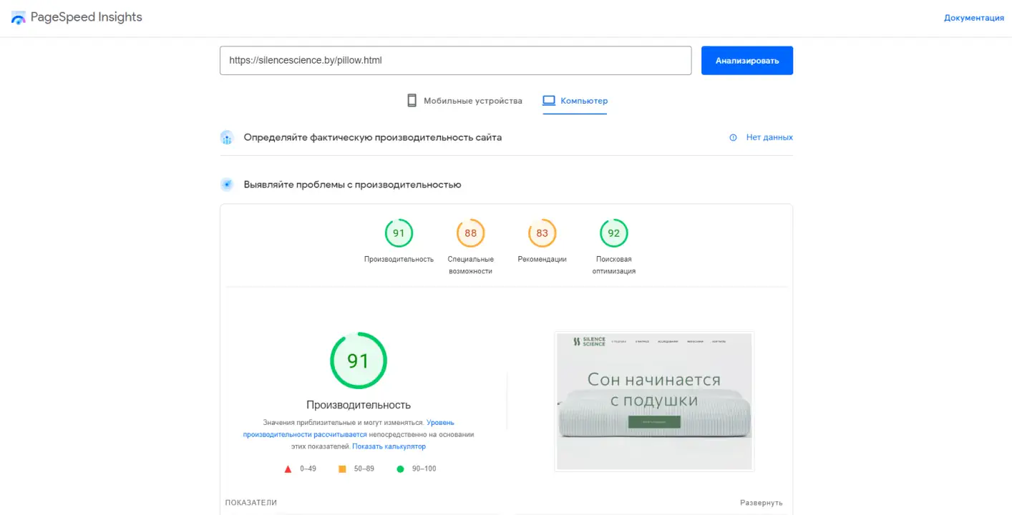The height and width of the screenshot is (515, 1012).
Task: Select the Производительность score gauge 91
Action: 399,233
